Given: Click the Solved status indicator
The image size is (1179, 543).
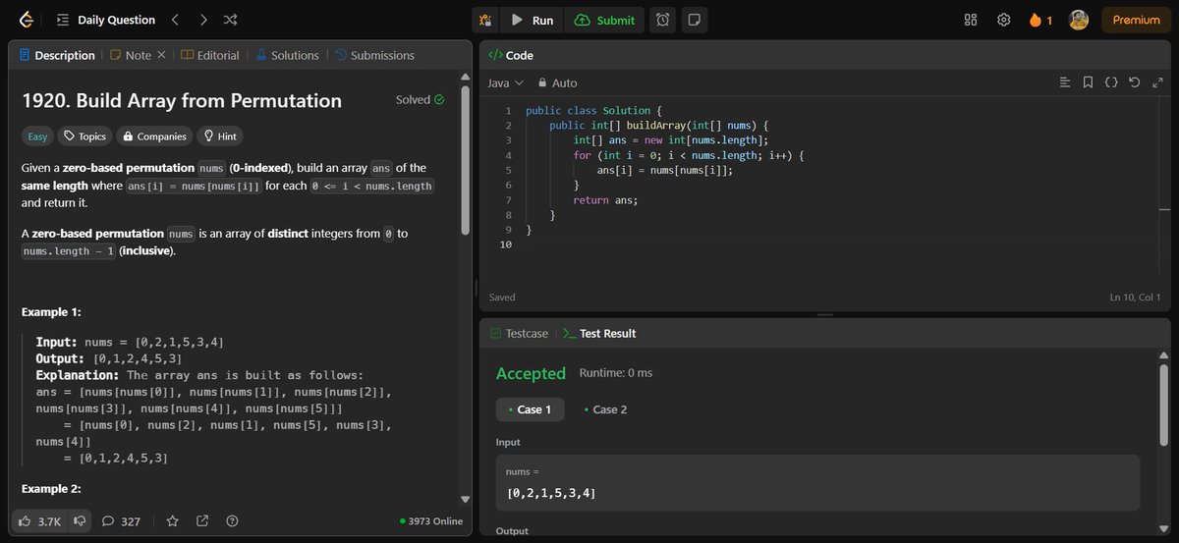Looking at the screenshot, I should 420,99.
